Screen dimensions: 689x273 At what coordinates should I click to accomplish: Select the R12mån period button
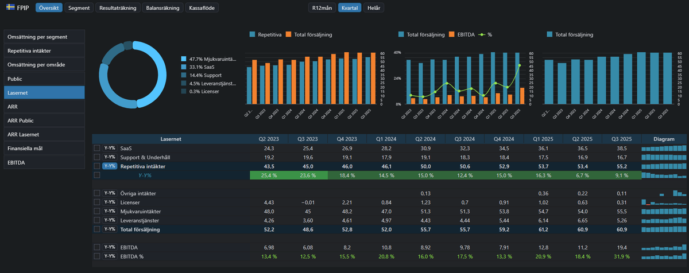pyautogui.click(x=322, y=8)
